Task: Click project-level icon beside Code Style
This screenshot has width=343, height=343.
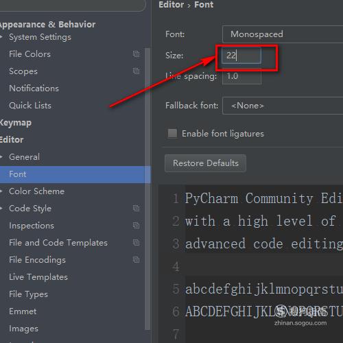Action: 136,209
